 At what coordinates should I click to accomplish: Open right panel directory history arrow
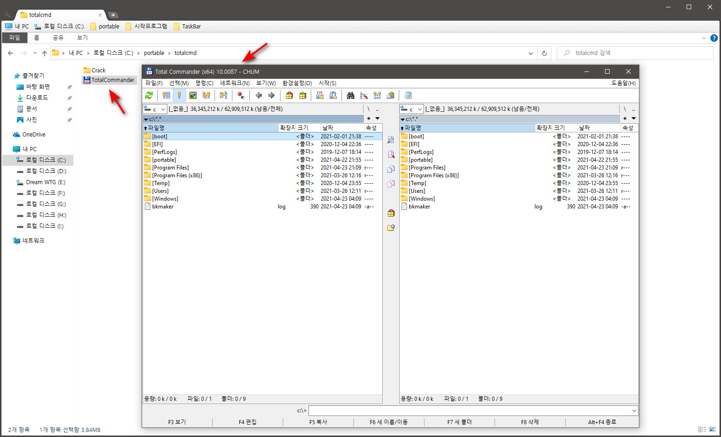(x=634, y=119)
